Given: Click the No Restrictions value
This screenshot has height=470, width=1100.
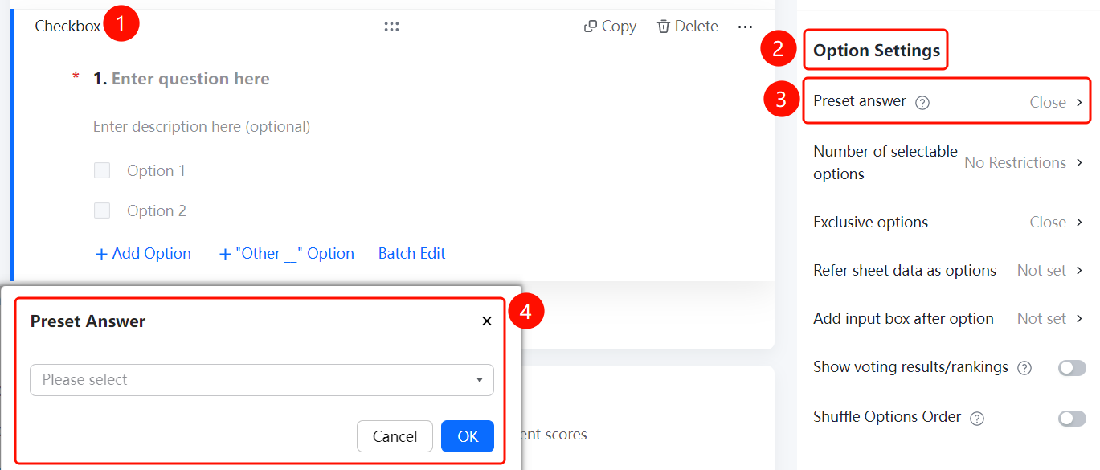Looking at the screenshot, I should click(x=1015, y=162).
